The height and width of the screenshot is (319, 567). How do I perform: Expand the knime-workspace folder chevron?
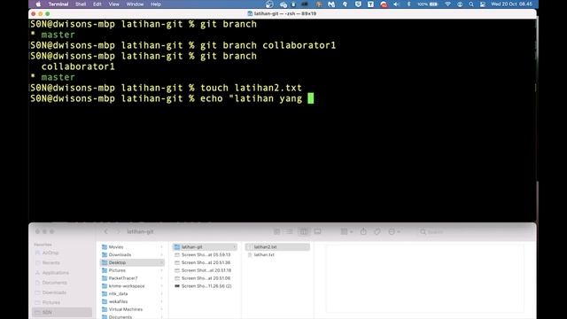pyautogui.click(x=161, y=286)
